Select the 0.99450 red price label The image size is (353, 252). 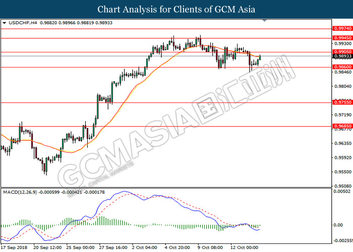(x=342, y=38)
